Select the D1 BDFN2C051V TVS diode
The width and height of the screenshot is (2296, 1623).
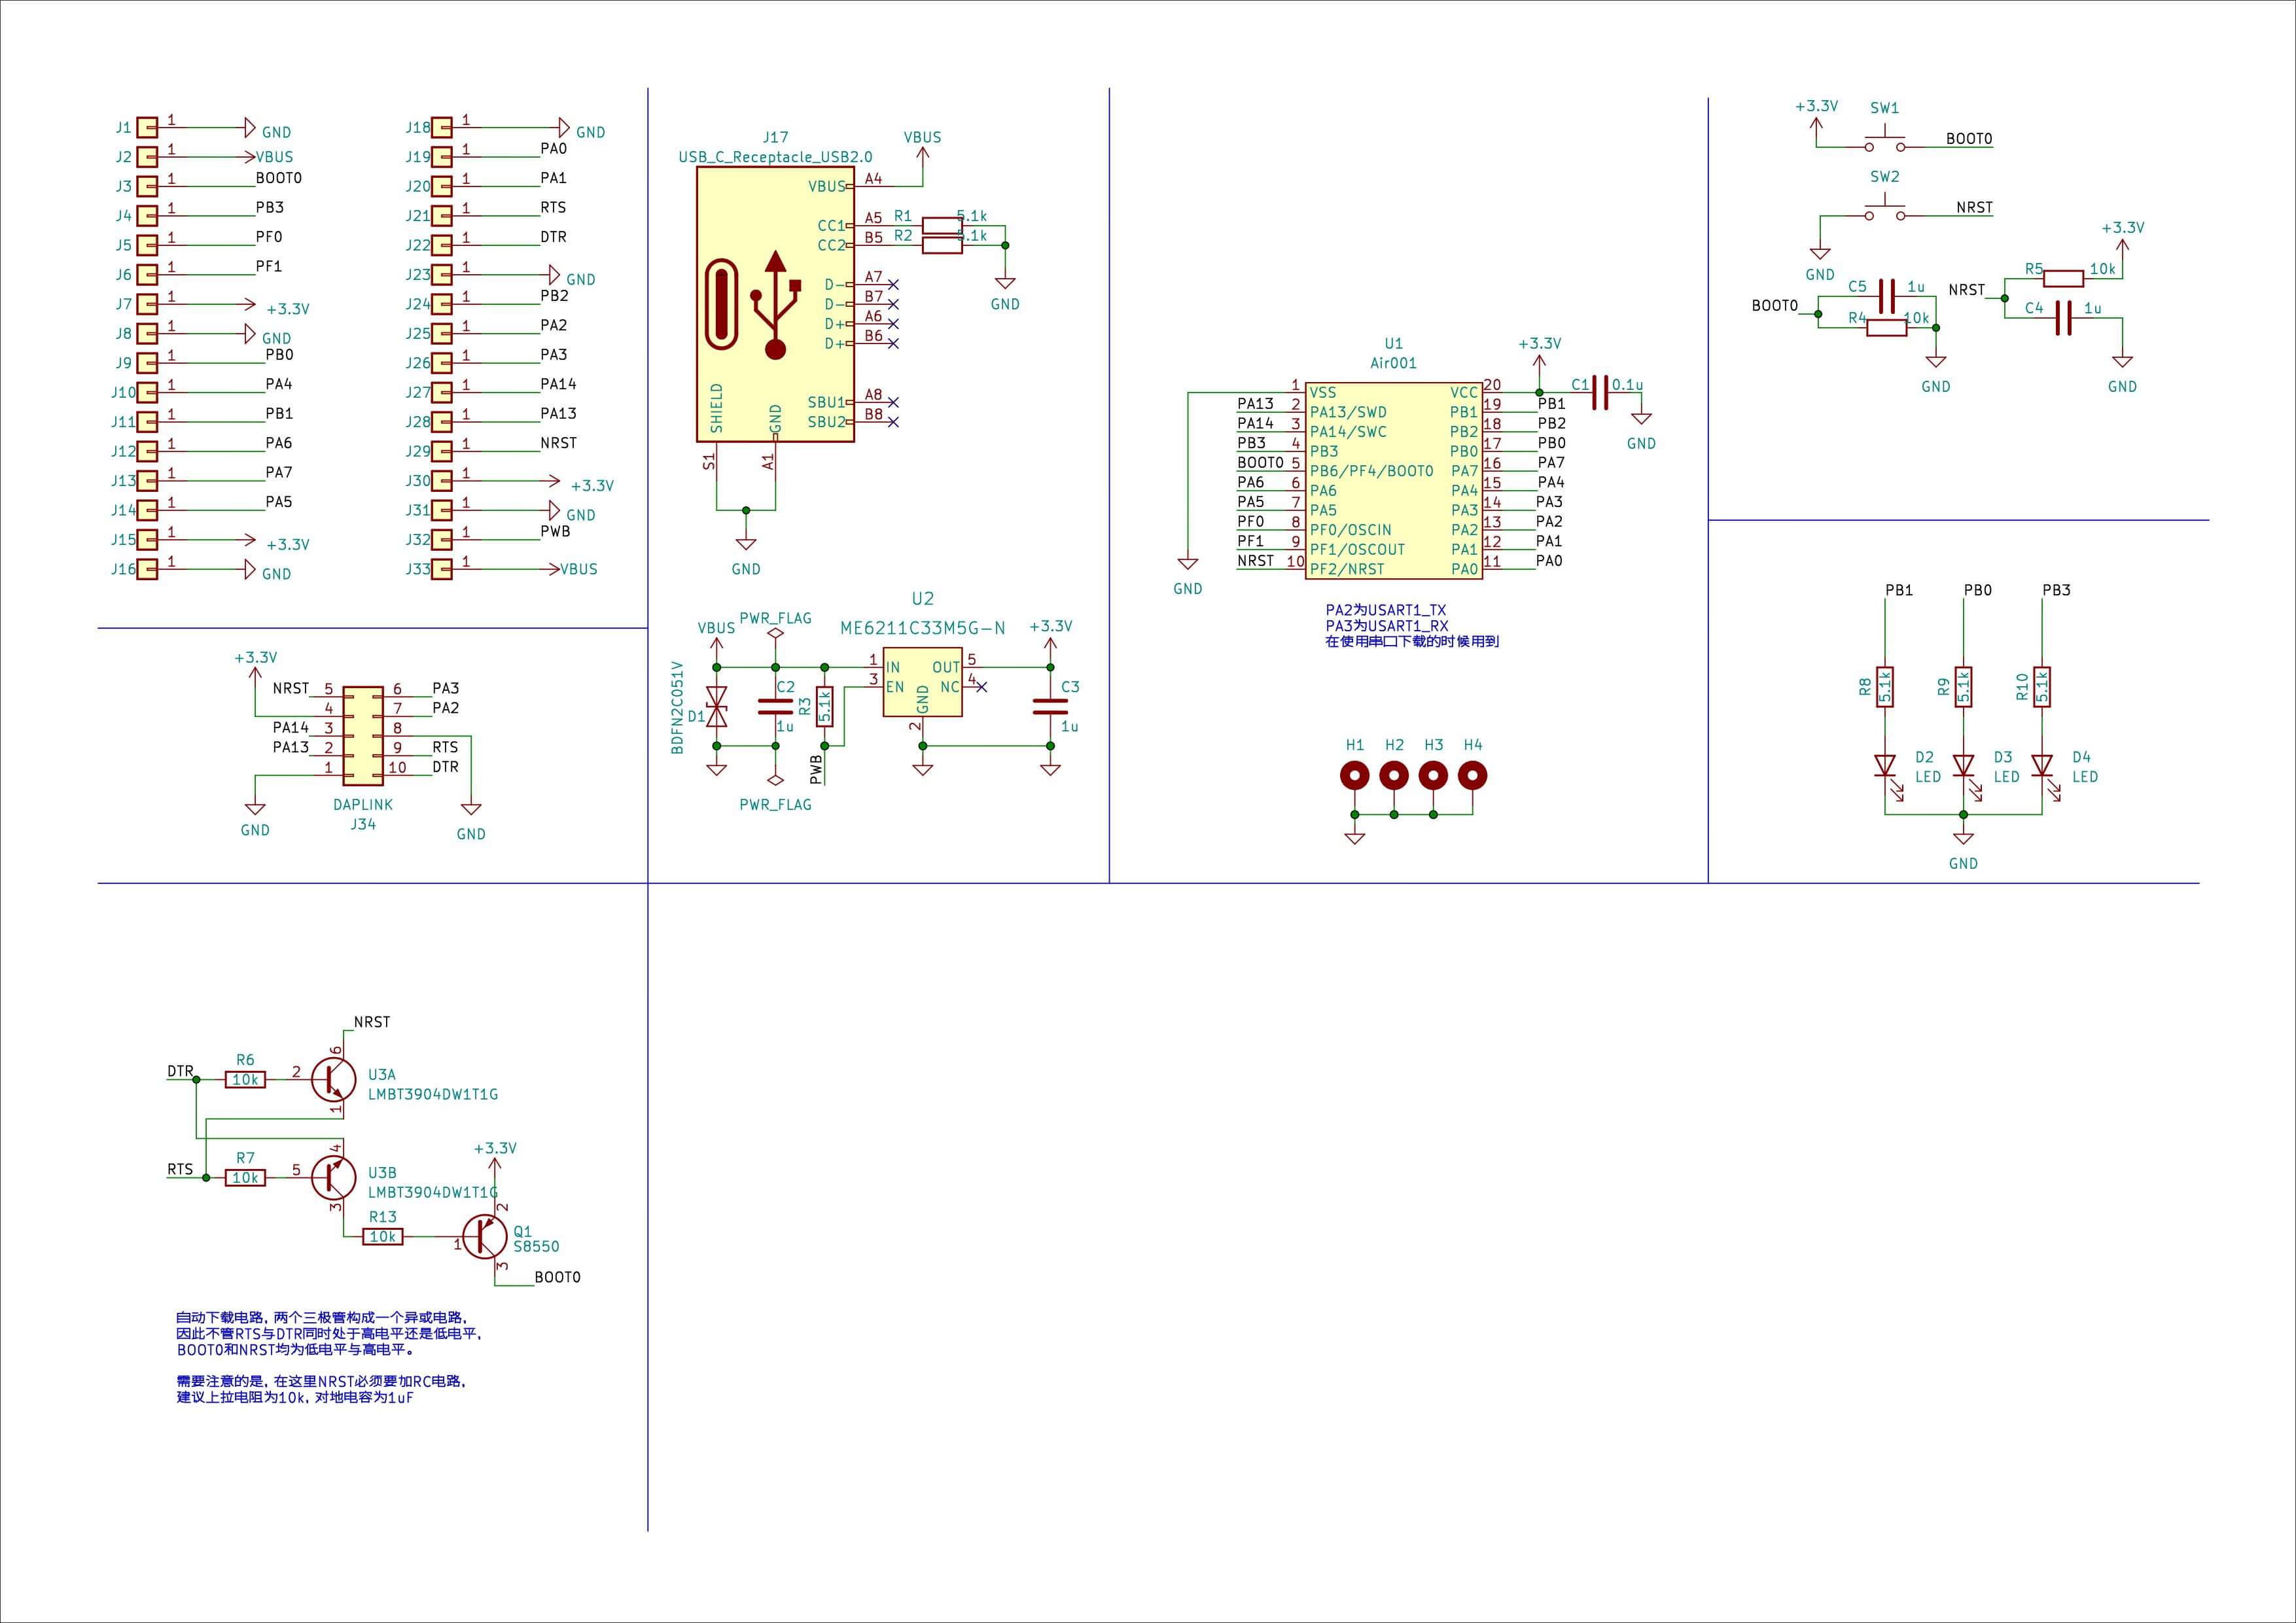[x=716, y=707]
